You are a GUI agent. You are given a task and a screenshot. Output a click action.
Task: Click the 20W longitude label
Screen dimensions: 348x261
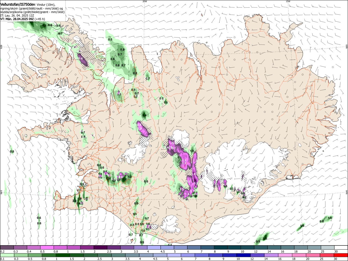(145, 1)
